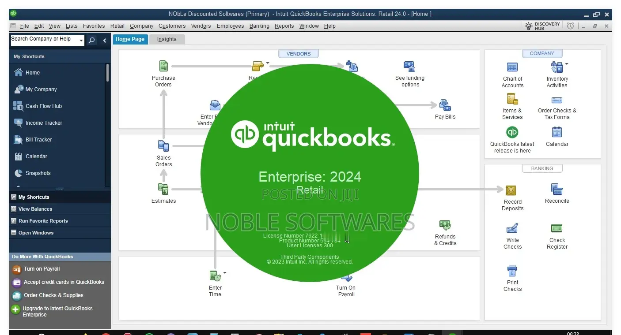Open Check Register icon

pyautogui.click(x=557, y=228)
